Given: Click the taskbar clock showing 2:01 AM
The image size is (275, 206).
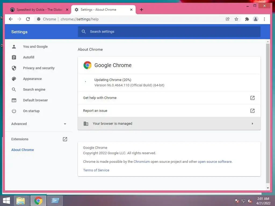Looking at the screenshot, I should [x=263, y=201].
